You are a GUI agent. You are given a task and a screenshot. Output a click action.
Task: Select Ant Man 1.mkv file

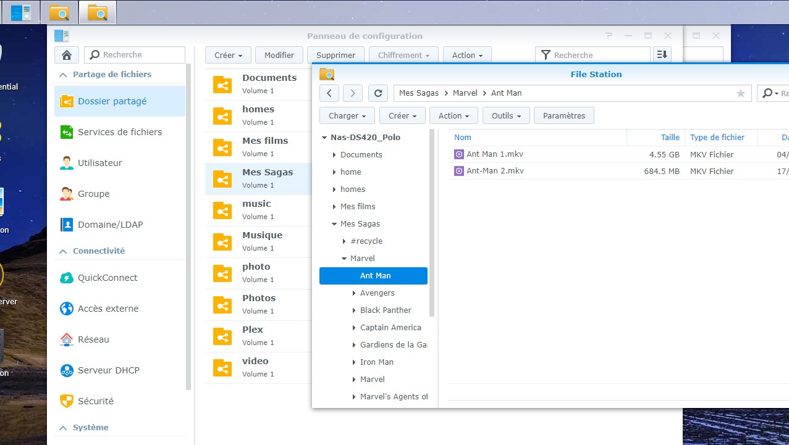(494, 154)
